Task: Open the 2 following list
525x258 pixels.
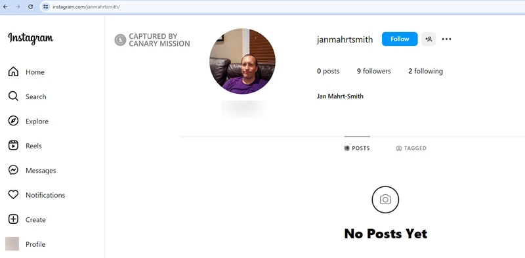Action: click(x=425, y=71)
